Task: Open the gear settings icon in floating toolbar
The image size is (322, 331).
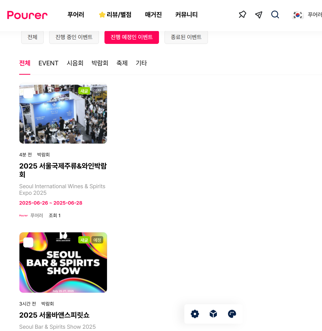Action: coord(195,314)
